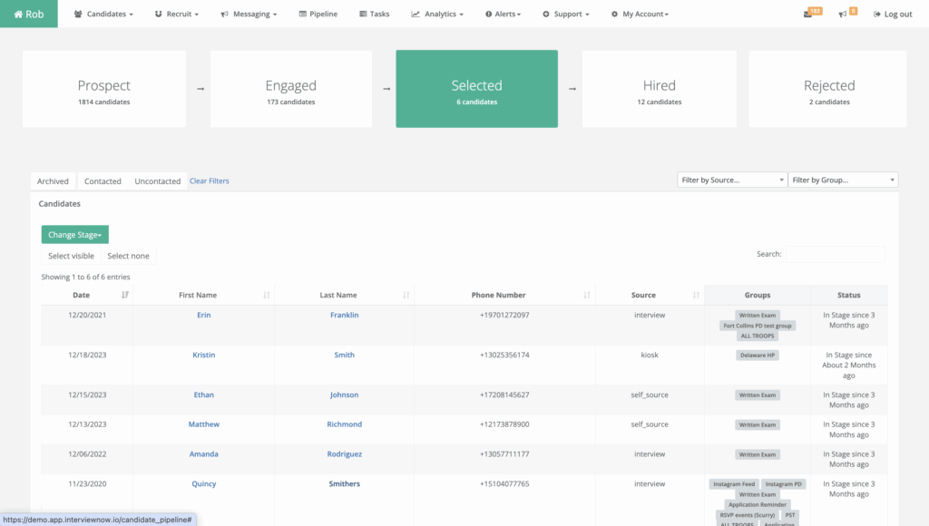The image size is (929, 526).
Task: Click the Clear Filters link
Action: (210, 181)
